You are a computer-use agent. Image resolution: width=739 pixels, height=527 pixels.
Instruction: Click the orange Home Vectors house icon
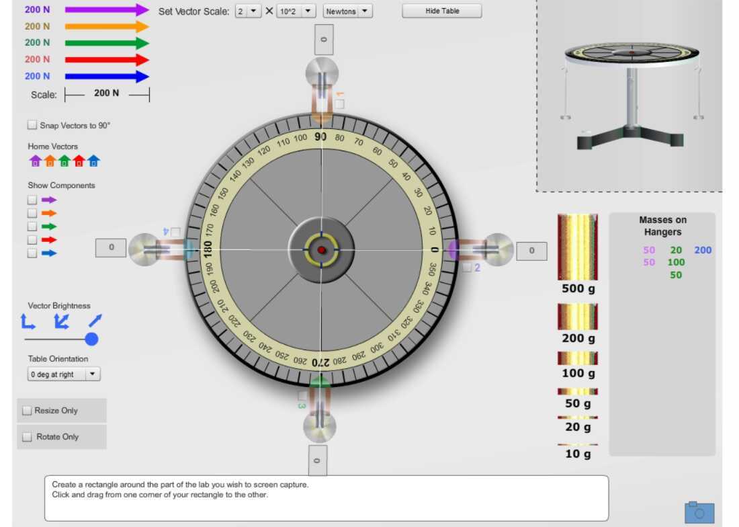[50, 161]
